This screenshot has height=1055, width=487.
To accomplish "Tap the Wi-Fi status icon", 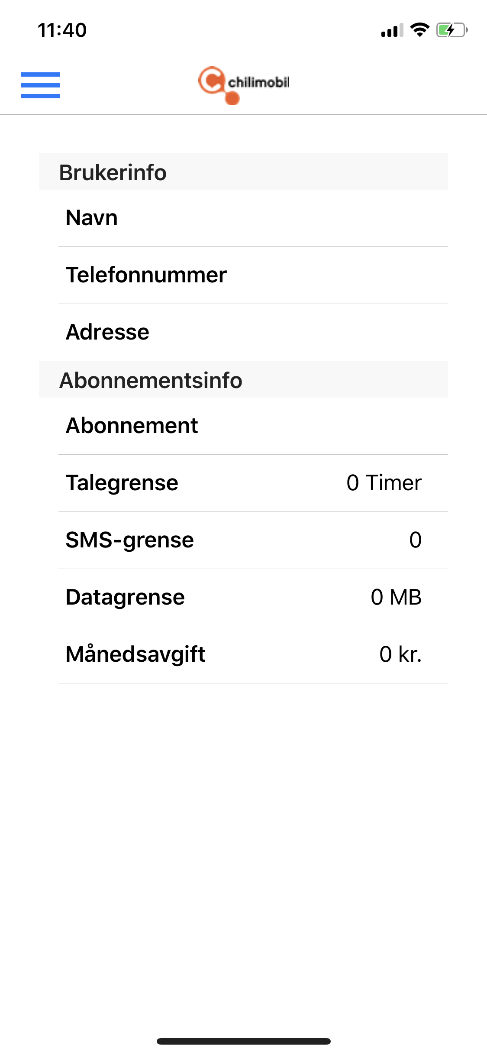I will pyautogui.click(x=419, y=30).
